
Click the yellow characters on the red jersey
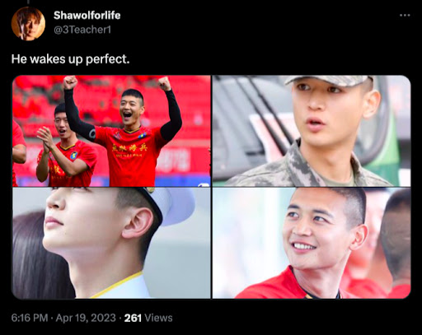click(x=129, y=148)
